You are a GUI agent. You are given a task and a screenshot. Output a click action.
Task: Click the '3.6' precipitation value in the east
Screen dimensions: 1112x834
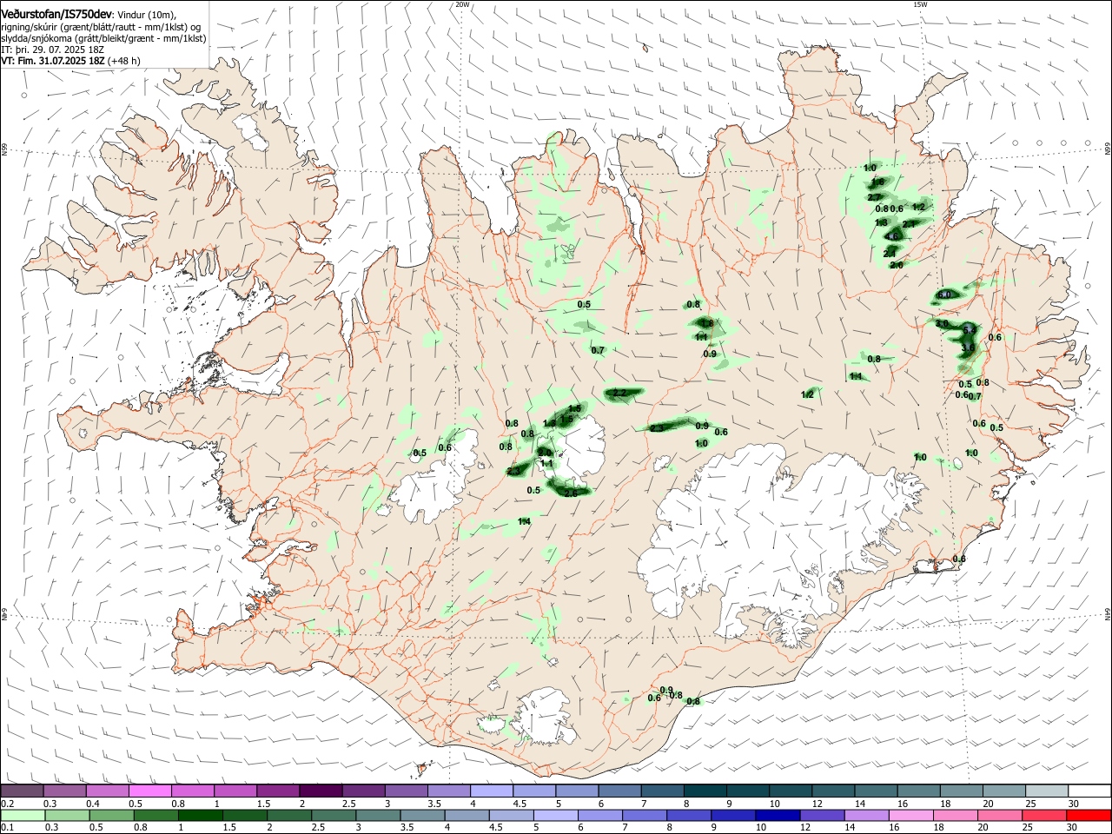pos(968,347)
